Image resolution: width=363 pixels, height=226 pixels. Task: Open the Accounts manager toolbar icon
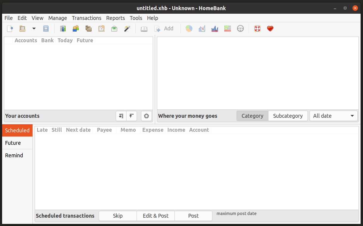(63, 29)
